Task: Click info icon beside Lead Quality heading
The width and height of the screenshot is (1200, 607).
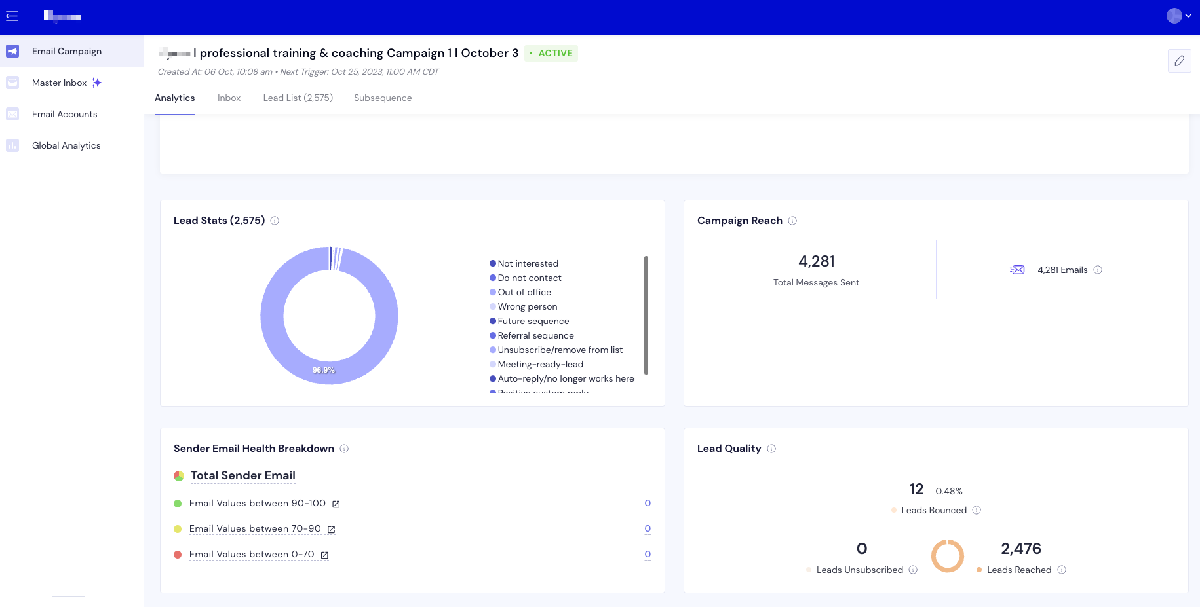Action: pyautogui.click(x=771, y=449)
